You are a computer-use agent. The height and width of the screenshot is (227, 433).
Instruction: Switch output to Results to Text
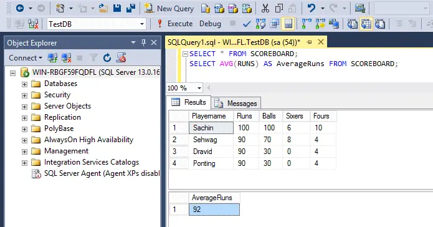point(353,24)
